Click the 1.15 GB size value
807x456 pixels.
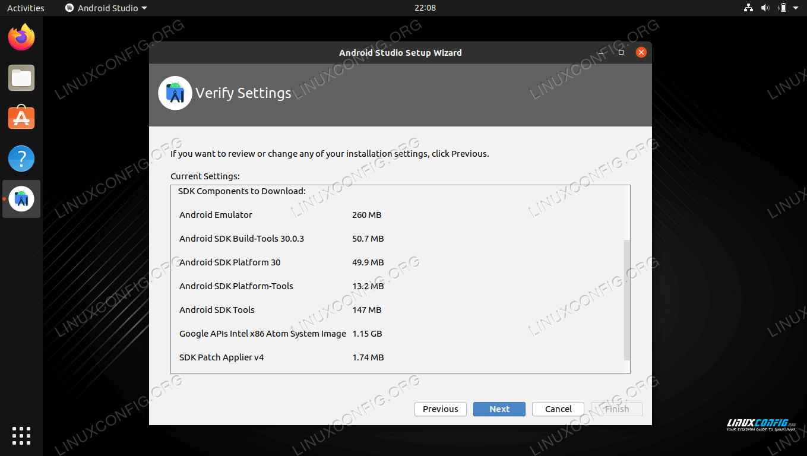point(367,334)
